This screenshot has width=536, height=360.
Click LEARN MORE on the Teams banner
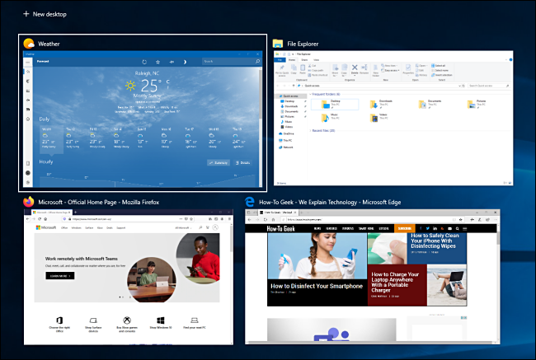coord(60,276)
